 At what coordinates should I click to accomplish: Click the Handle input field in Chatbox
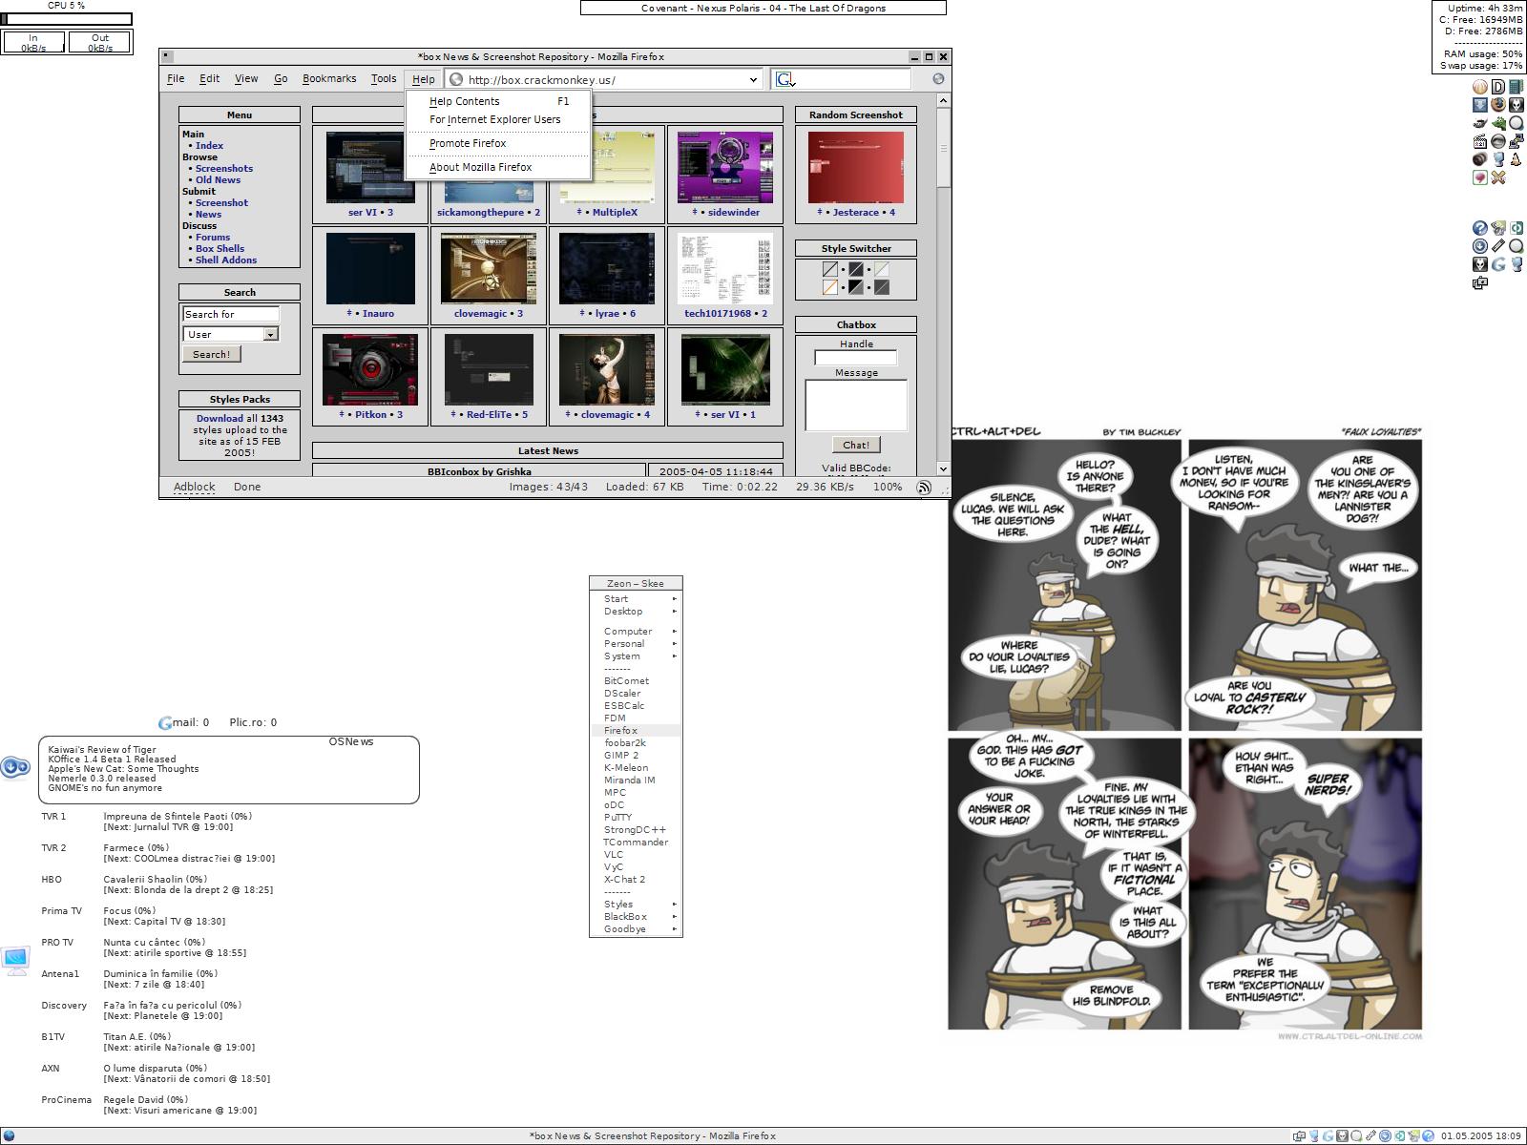click(x=856, y=358)
